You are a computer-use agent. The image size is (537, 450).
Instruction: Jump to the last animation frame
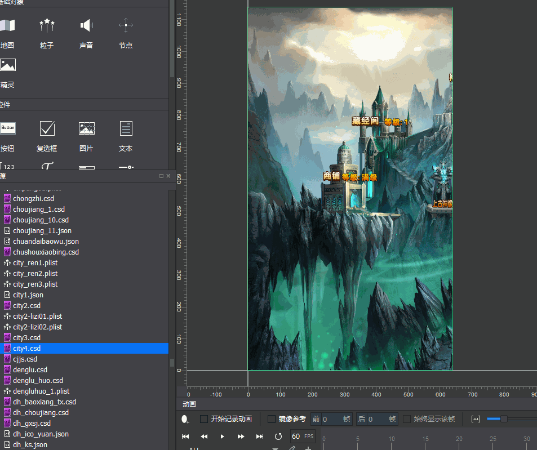(260, 436)
